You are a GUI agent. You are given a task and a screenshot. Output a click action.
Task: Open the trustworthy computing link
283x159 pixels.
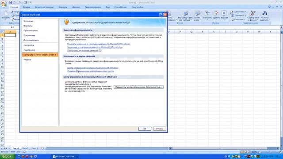(91, 71)
